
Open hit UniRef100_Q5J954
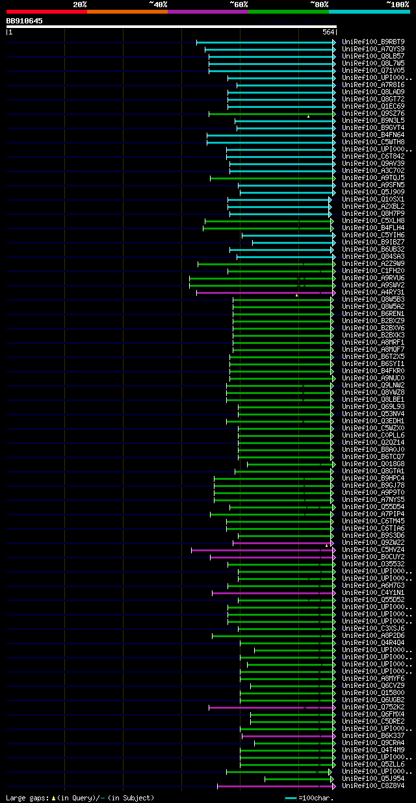pyautogui.click(x=373, y=779)
